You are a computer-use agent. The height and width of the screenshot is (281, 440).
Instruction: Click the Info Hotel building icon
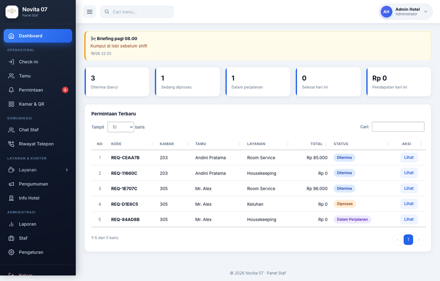tap(11, 198)
